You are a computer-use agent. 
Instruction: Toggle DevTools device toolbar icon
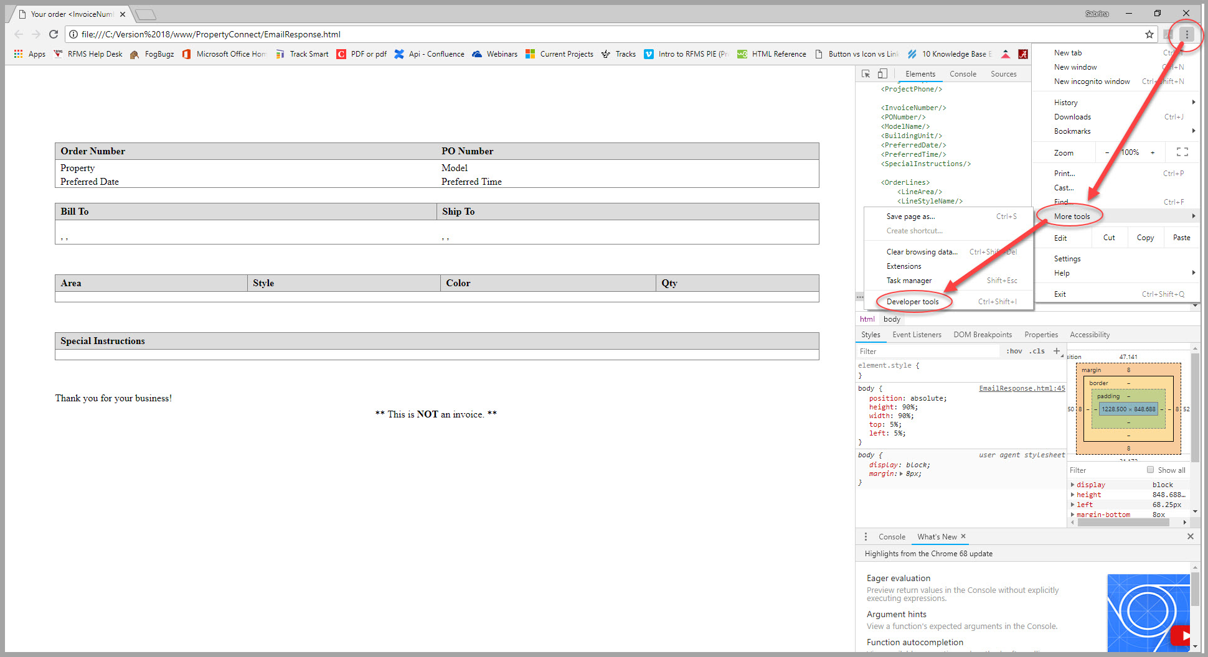pos(882,73)
